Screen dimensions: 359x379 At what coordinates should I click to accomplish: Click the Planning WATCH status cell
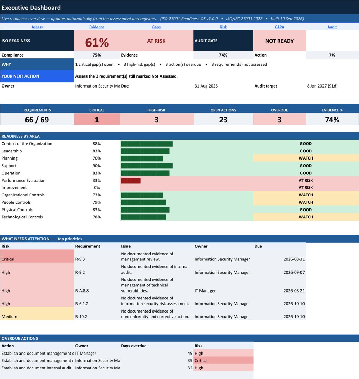pyautogui.click(x=306, y=158)
